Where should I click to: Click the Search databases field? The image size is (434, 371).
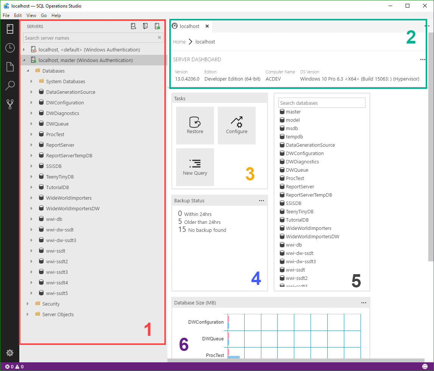pyautogui.click(x=322, y=103)
